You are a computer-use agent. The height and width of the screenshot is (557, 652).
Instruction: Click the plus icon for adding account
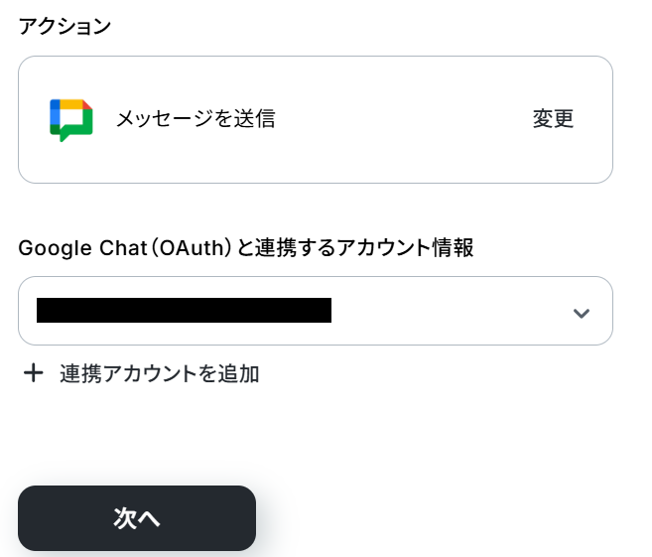(34, 373)
